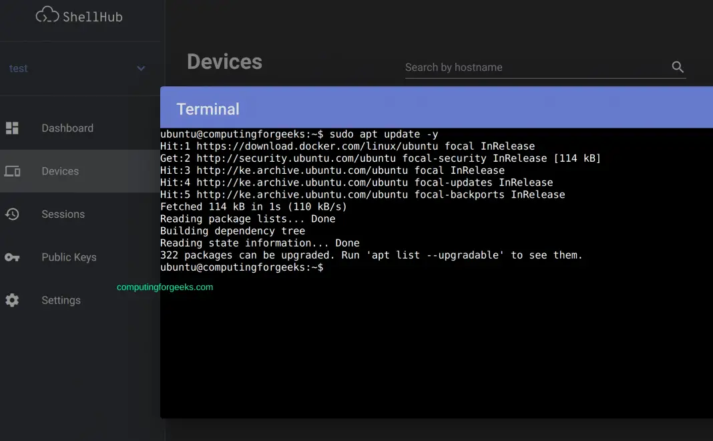Open Settings from the sidebar menu

pyautogui.click(x=61, y=300)
